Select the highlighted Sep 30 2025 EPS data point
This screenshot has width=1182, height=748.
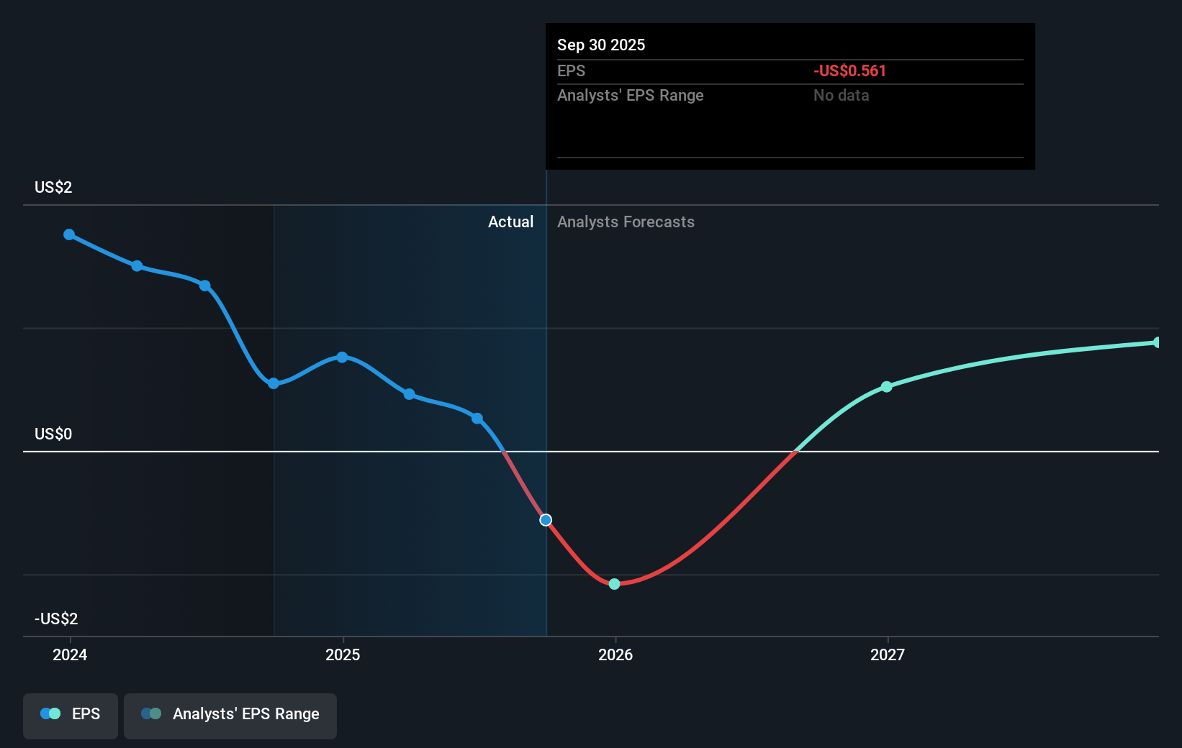(546, 520)
